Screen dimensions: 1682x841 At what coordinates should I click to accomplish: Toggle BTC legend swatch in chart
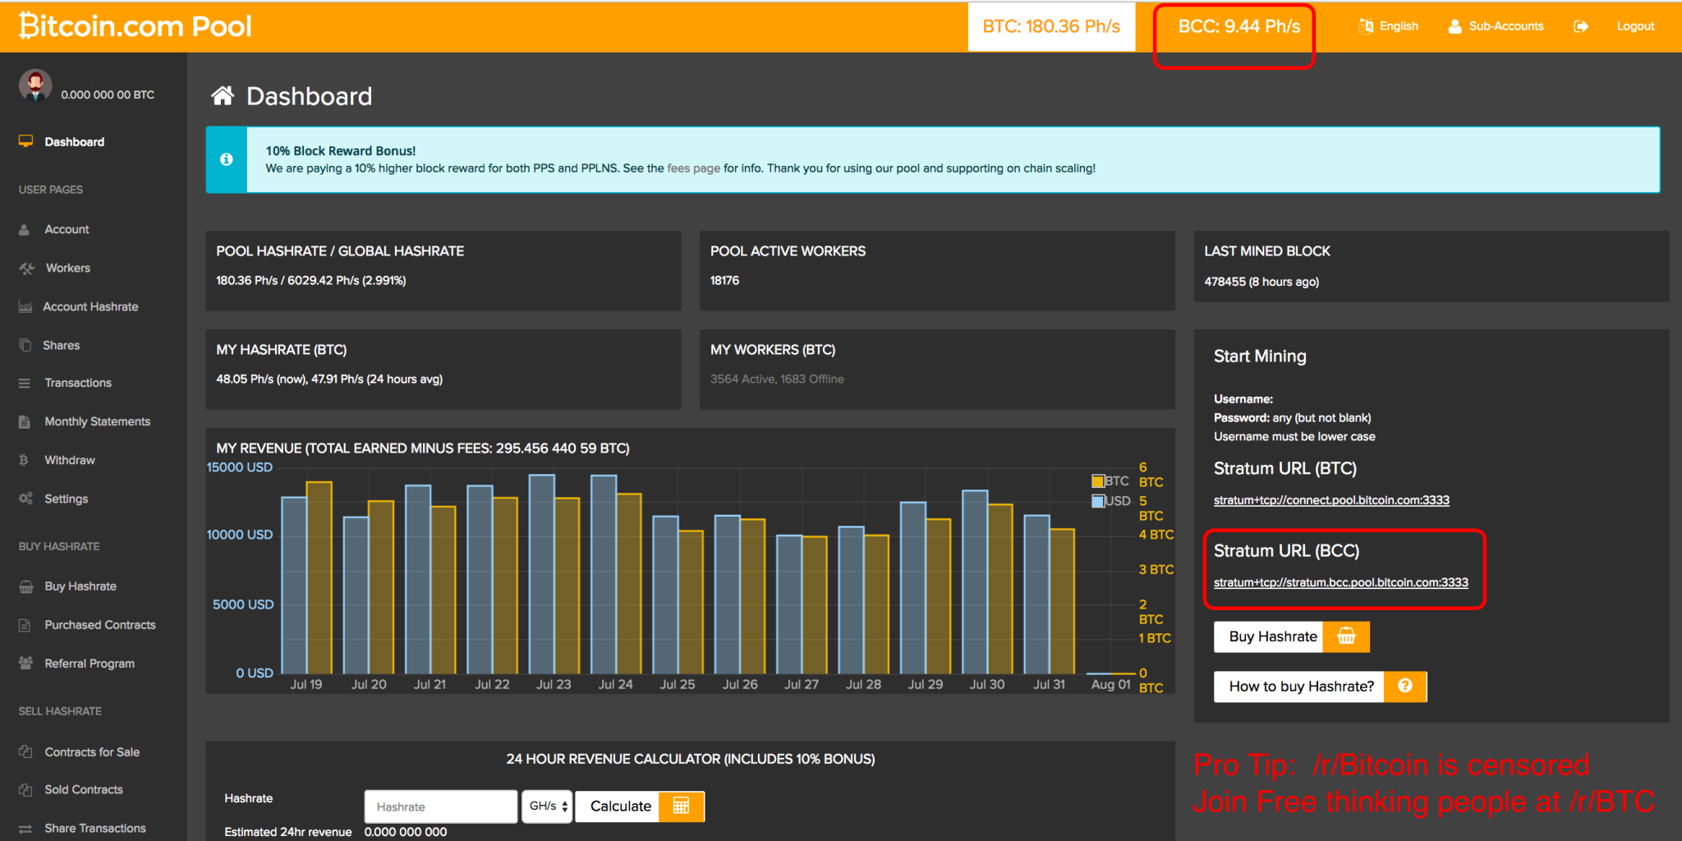point(1097,481)
